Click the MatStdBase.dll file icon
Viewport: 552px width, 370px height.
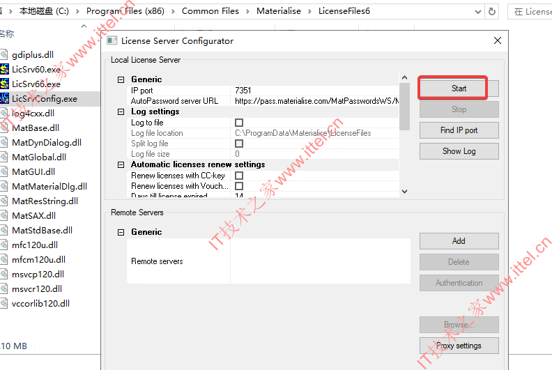[x=3, y=230]
